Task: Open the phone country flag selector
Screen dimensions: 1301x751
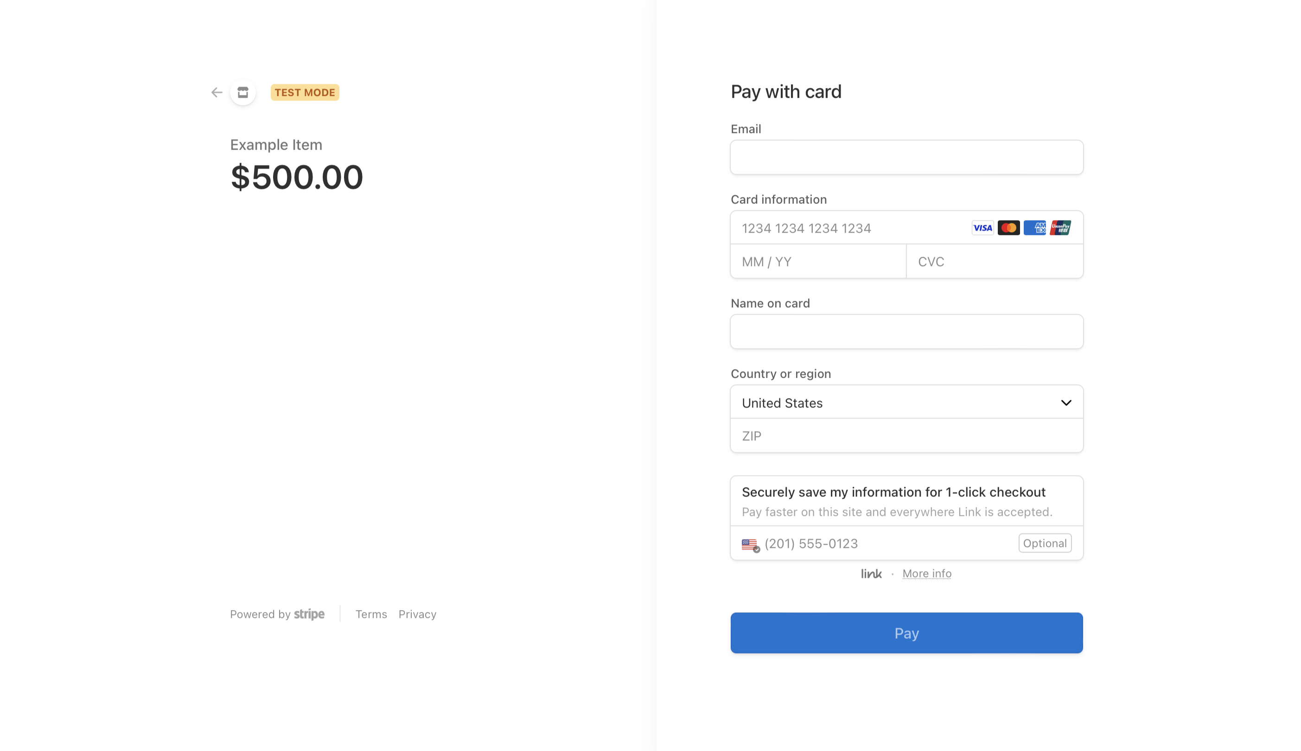Action: (751, 544)
